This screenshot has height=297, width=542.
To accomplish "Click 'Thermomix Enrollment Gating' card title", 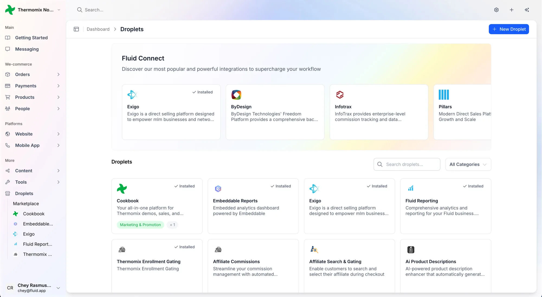I will 149,261.
